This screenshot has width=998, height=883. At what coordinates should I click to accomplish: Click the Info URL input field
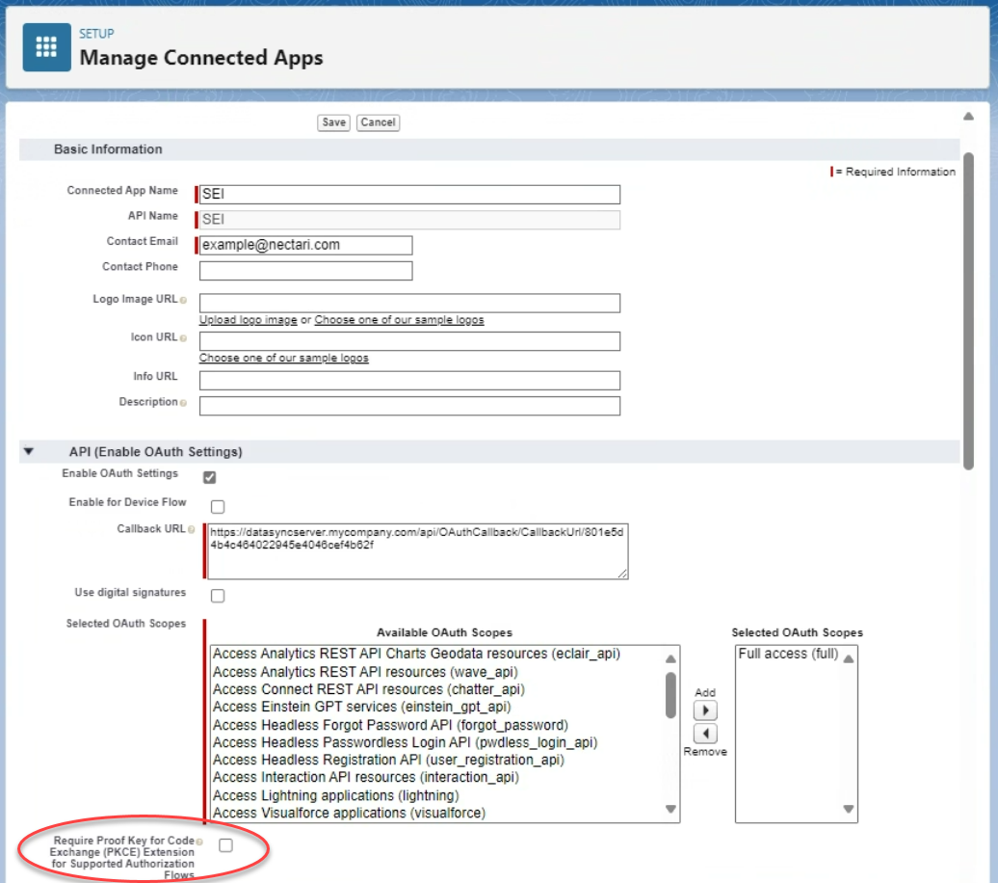tap(409, 381)
